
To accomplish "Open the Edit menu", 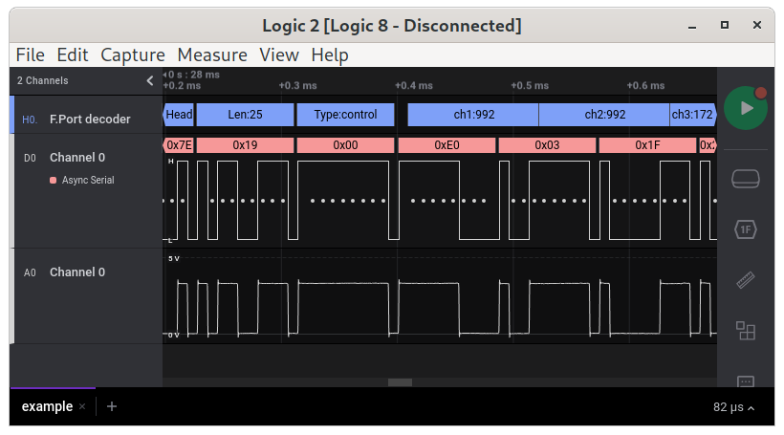I will (x=73, y=55).
